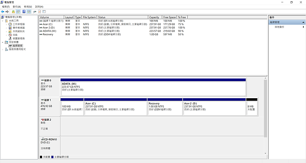Select the 100 MB EFI partition block
The image size is (306, 163).
point(72,107)
